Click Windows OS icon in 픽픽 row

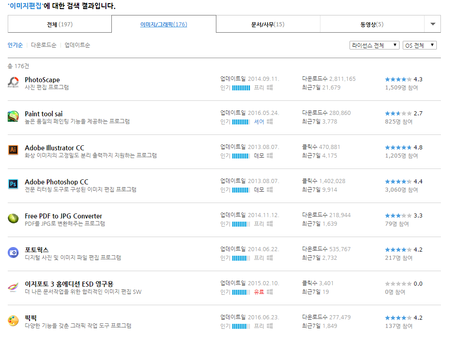pos(270,326)
